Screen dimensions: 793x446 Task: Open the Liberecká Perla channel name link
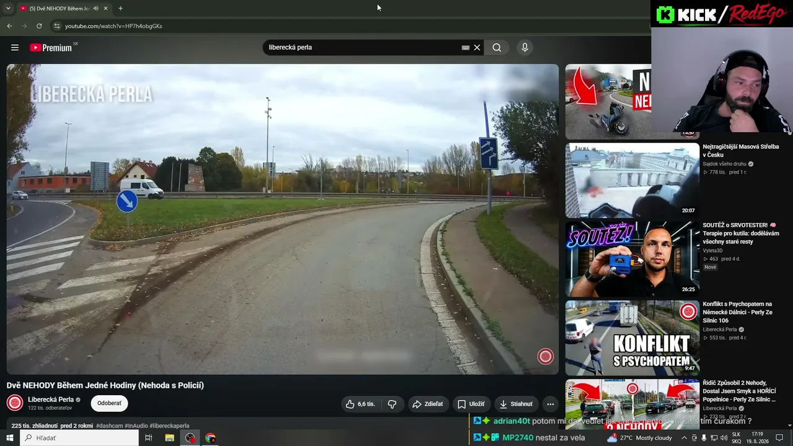[x=51, y=400]
